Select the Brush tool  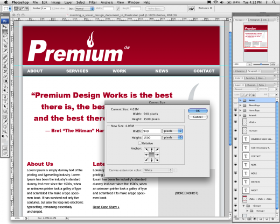(5, 62)
